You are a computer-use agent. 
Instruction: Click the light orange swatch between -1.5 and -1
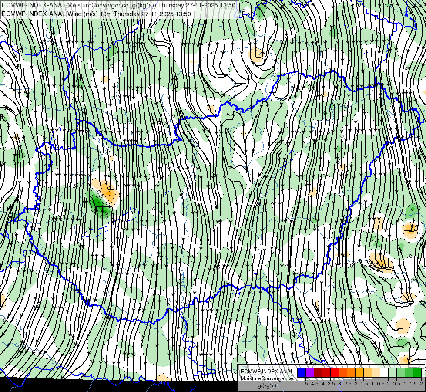pyautogui.click(x=368, y=372)
